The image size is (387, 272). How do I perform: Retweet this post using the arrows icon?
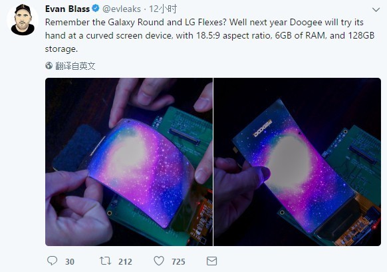click(105, 261)
